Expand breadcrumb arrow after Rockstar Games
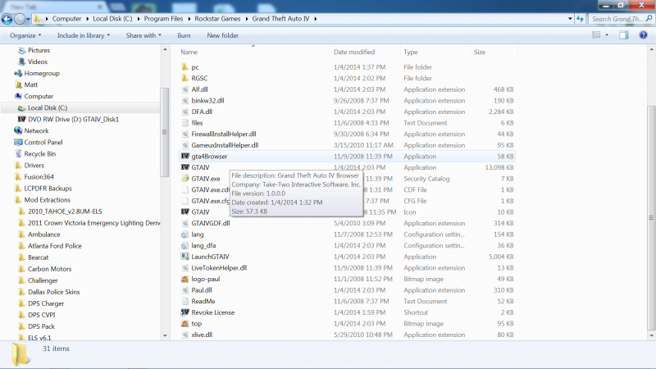 coord(247,19)
